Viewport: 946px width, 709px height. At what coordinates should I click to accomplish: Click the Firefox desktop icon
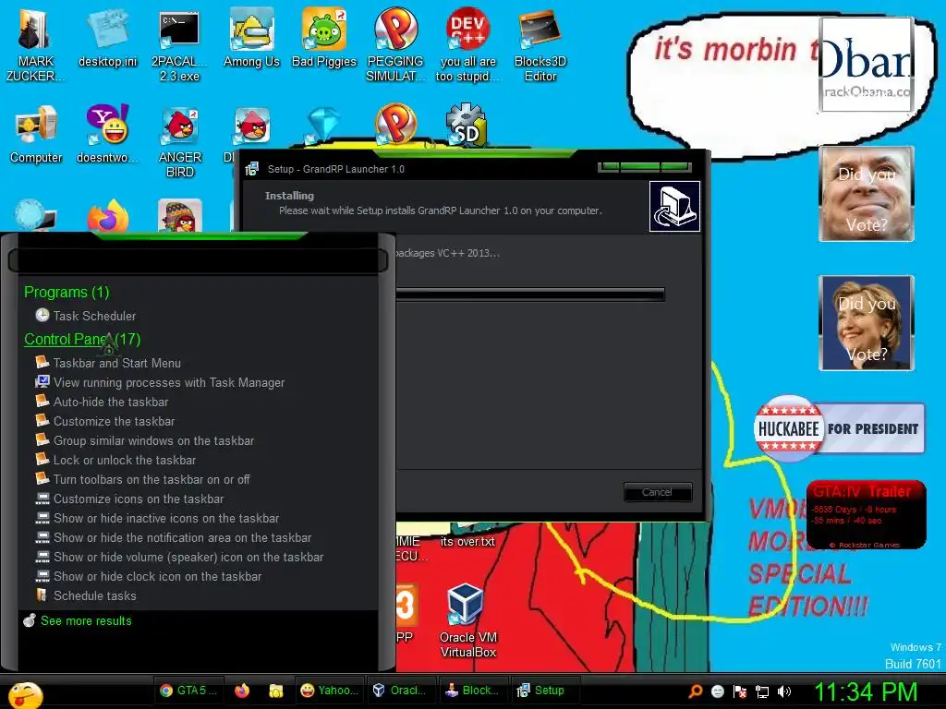point(107,217)
